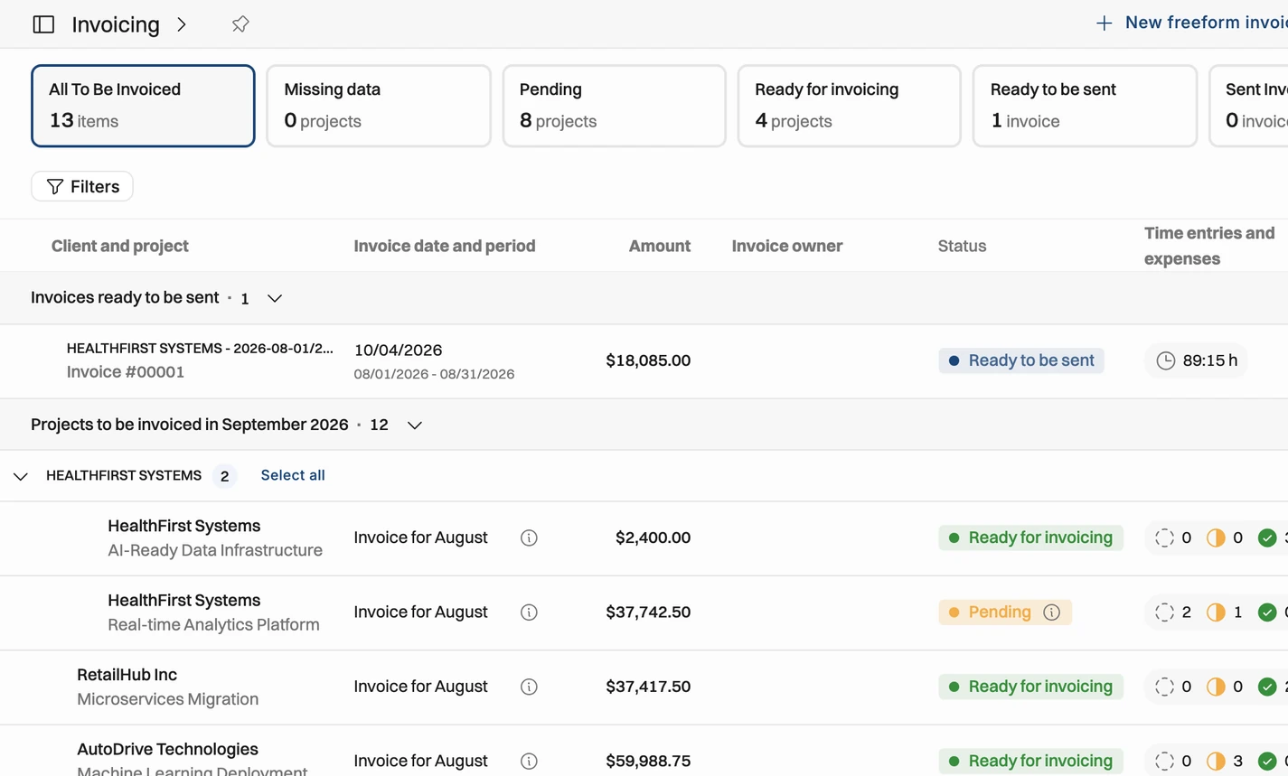This screenshot has height=776, width=1288.
Task: Click the 10/04/2026 invoice date
Action: pos(398,350)
